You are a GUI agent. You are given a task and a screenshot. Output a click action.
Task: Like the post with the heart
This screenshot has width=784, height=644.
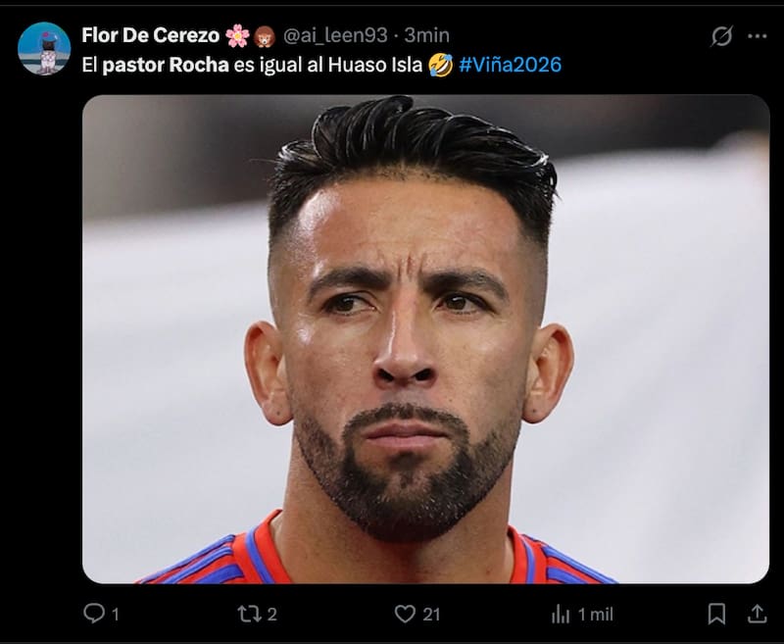[405, 614]
